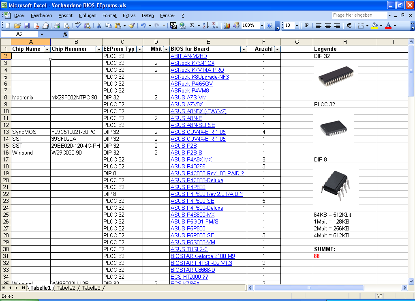Screen dimensions: 415x301
Task: Open Excel Help question-mark icon
Action: tap(270, 26)
